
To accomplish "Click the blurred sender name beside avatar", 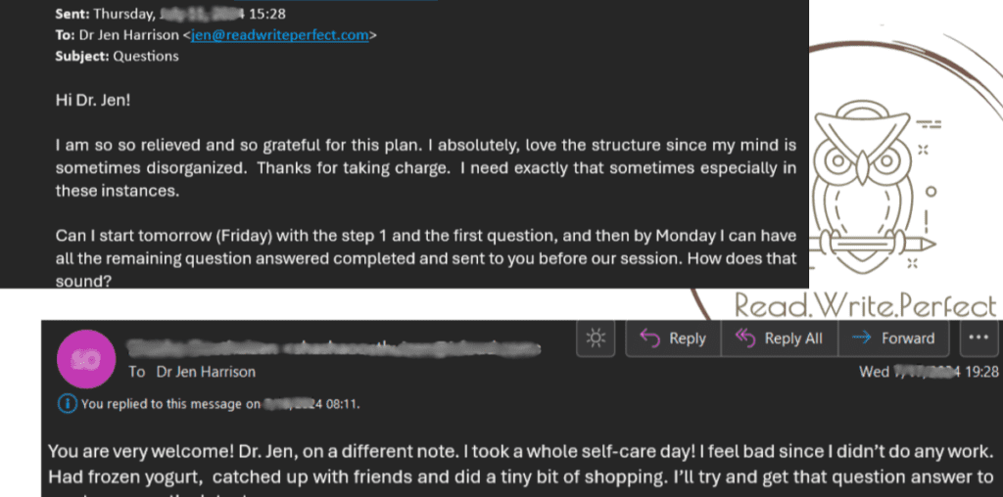I will pos(333,347).
